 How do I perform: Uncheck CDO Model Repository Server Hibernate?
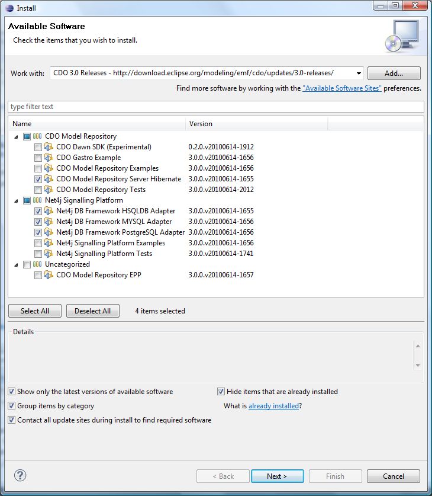(x=38, y=179)
